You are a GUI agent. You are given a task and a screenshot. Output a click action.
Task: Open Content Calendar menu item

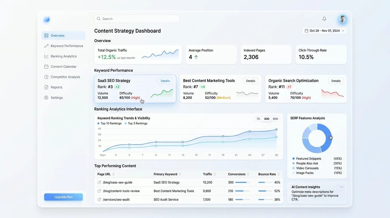pyautogui.click(x=63, y=67)
